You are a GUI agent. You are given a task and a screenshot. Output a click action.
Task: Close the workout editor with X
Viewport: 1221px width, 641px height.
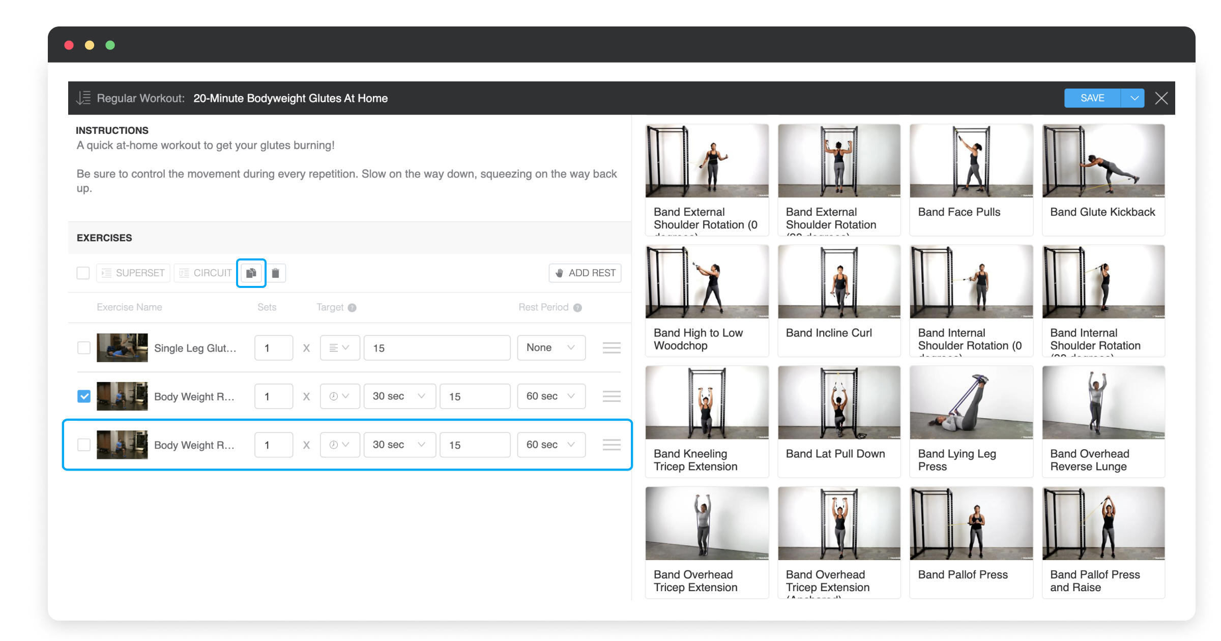1161,98
